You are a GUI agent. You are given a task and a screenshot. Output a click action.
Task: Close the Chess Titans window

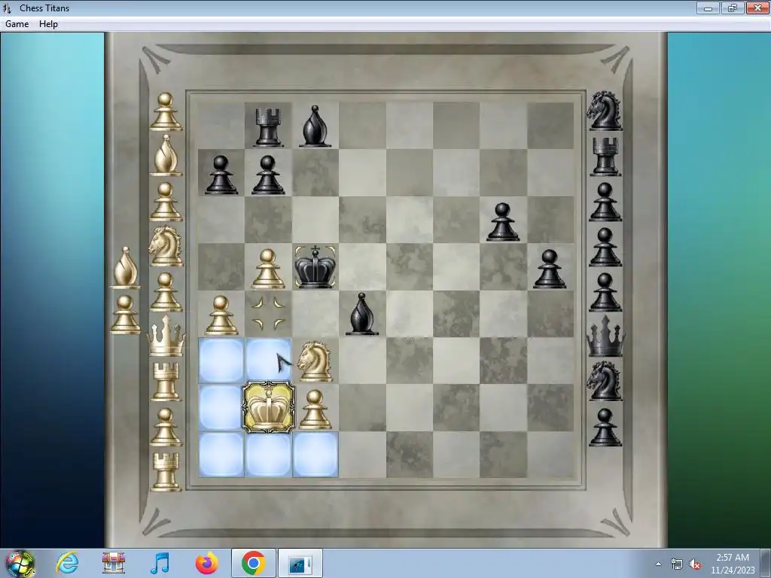(x=757, y=8)
